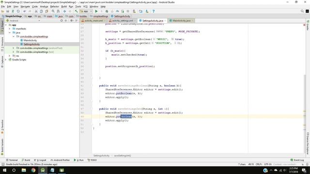Image resolution: width=310 pixels, height=174 pixels.
Task: Click the status bar lock icon
Action: pos(303,164)
